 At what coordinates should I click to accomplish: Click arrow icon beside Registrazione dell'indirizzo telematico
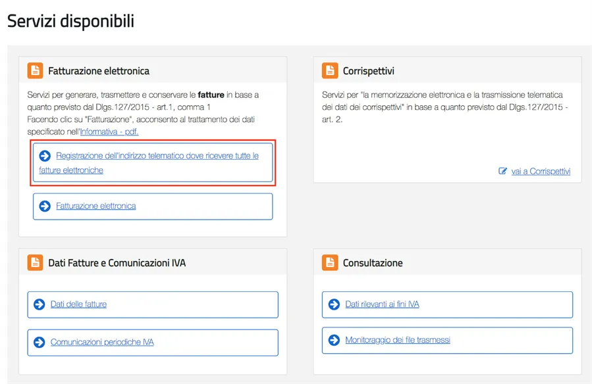pyautogui.click(x=45, y=156)
